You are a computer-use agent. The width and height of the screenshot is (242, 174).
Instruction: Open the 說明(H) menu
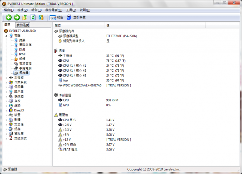point(85,10)
